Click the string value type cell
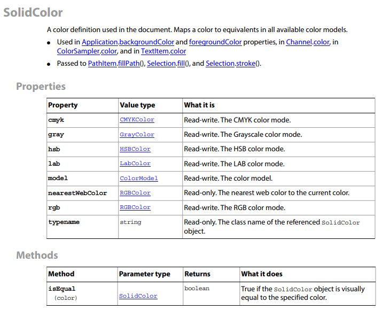 coord(130,222)
